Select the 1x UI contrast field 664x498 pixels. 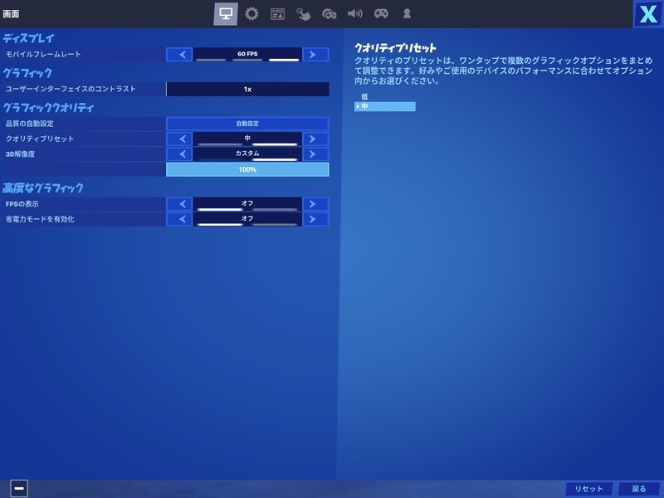pyautogui.click(x=247, y=89)
